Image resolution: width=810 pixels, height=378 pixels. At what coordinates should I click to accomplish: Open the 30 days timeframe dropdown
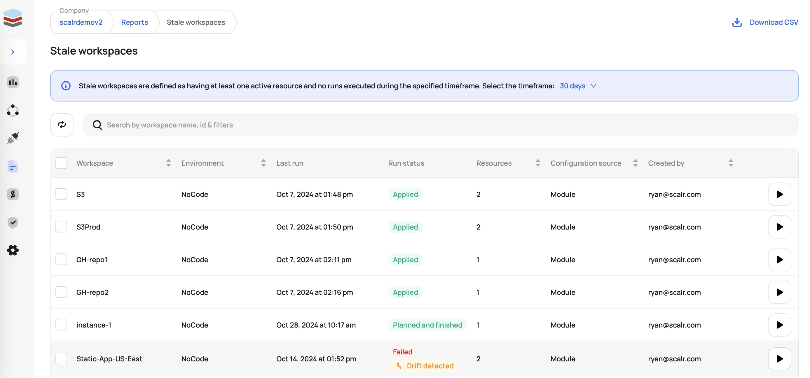coord(578,86)
